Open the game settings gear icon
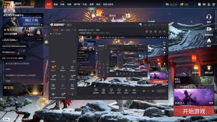Viewport: 217px width, 122px height. click(x=213, y=4)
